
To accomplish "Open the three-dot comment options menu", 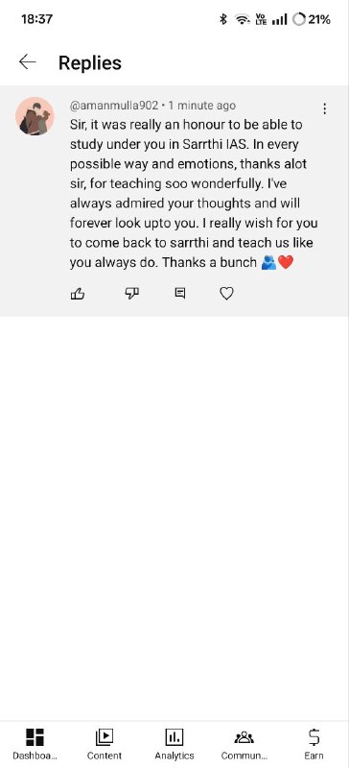I will [324, 108].
